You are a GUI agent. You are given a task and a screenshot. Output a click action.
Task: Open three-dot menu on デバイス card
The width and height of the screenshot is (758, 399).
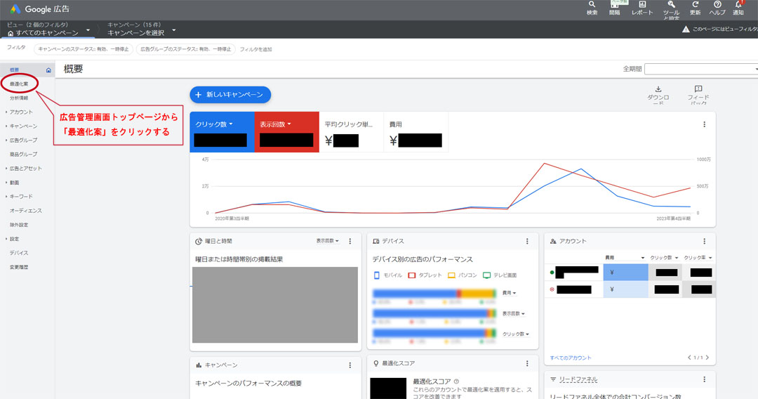527,241
